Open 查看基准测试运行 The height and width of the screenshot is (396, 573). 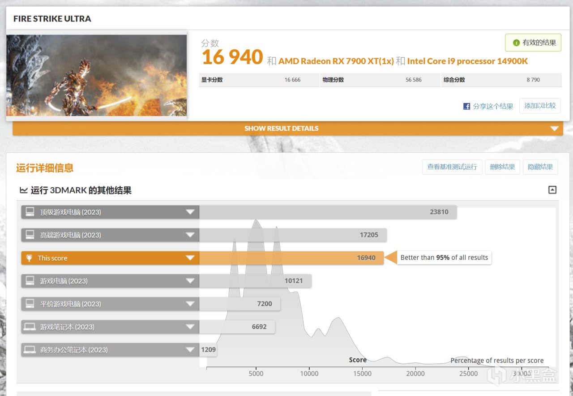tap(452, 167)
